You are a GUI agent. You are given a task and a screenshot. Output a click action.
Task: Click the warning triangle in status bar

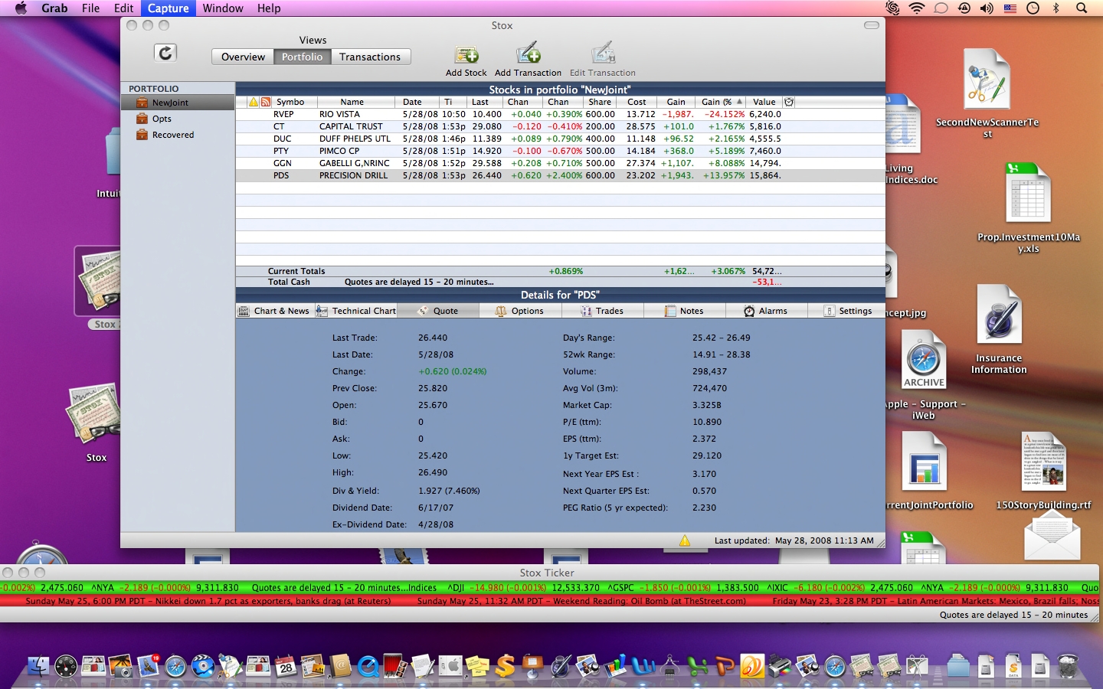tap(685, 540)
